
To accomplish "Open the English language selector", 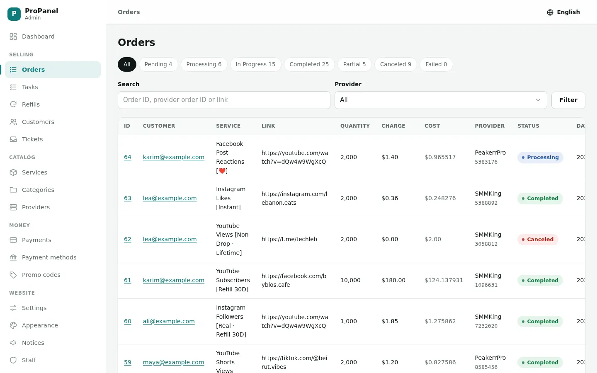I will 563,12.
